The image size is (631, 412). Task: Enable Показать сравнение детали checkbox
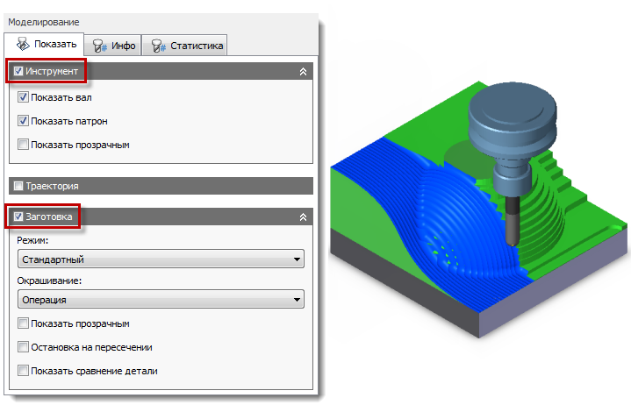[x=23, y=371]
